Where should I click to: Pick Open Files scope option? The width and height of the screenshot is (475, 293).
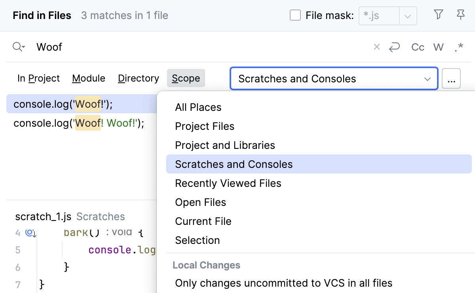click(200, 202)
